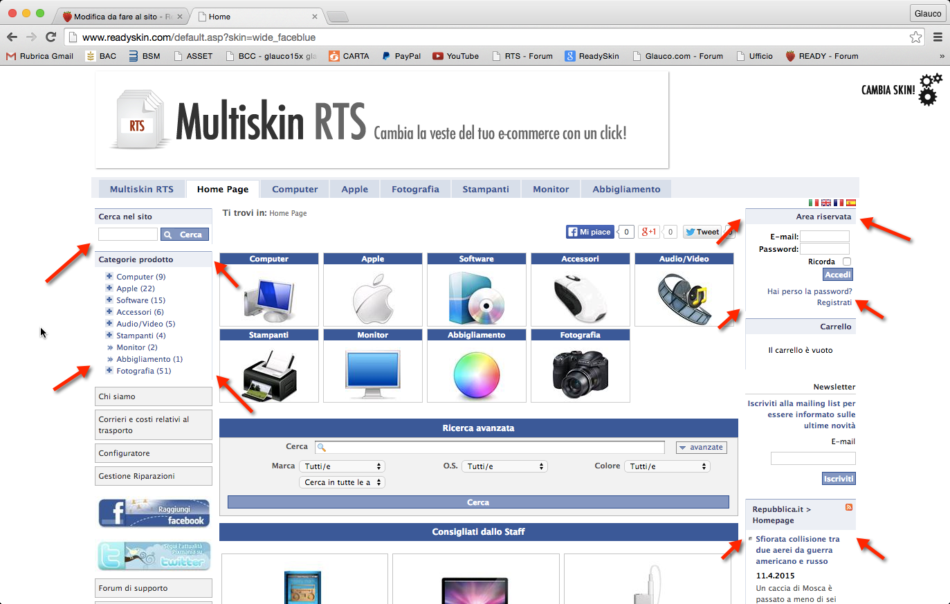Image resolution: width=950 pixels, height=604 pixels.
Task: Click wide Cerca button in Ricerca avanzata
Action: [478, 502]
